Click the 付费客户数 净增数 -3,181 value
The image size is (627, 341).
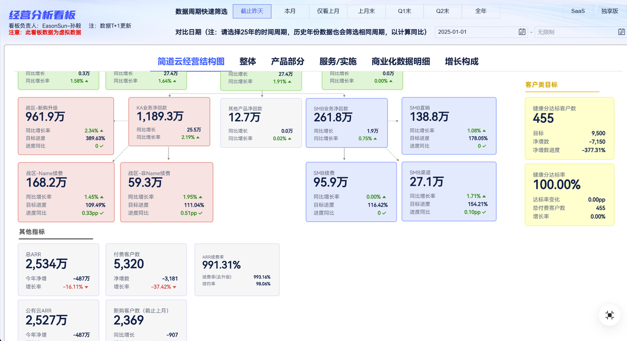coord(169,279)
